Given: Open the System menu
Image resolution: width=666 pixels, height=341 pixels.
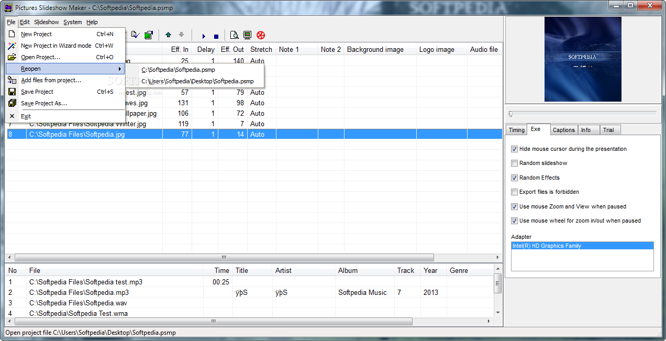Looking at the screenshot, I should pyautogui.click(x=73, y=22).
